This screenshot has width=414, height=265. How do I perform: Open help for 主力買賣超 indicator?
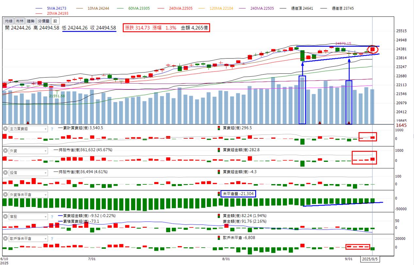click(52, 129)
